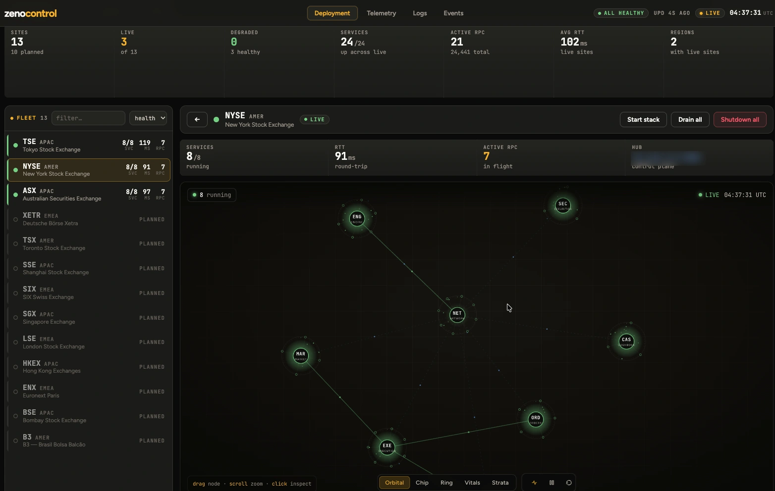This screenshot has height=491, width=775.
Task: Click the ACTIVE RPC 7 in flight stat
Action: [551, 157]
